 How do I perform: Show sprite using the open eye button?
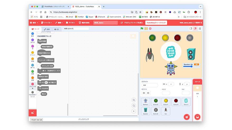144,93
